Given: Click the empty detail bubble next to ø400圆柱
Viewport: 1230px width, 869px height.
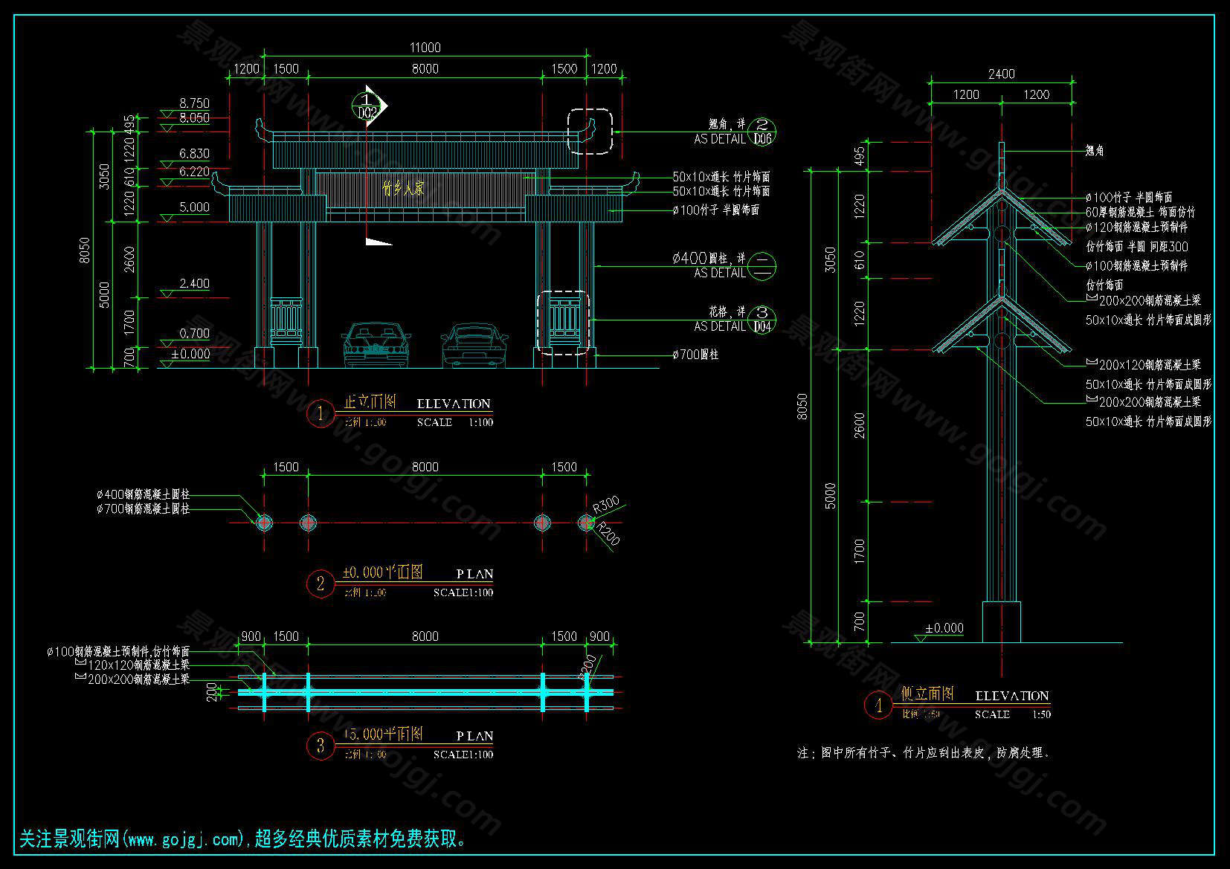Looking at the screenshot, I should (x=761, y=265).
